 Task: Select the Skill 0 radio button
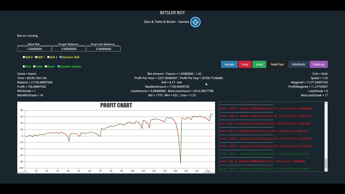tap(24, 57)
